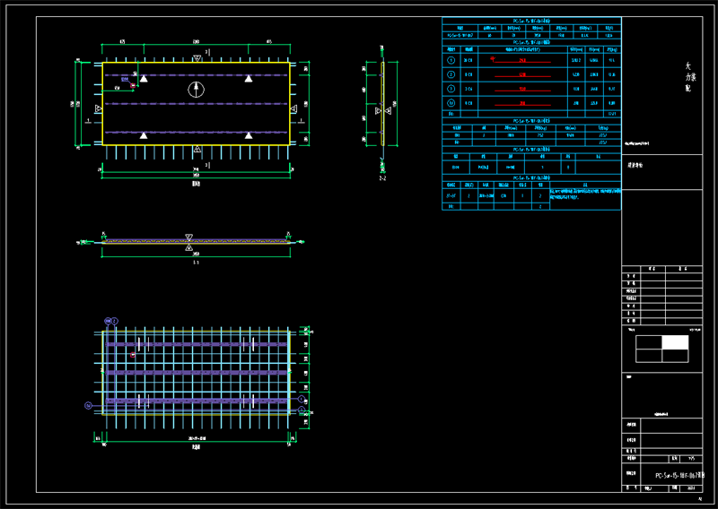Select circled number 3 in the rebar schedule
Screen dimensions: 718x509
pos(451,89)
